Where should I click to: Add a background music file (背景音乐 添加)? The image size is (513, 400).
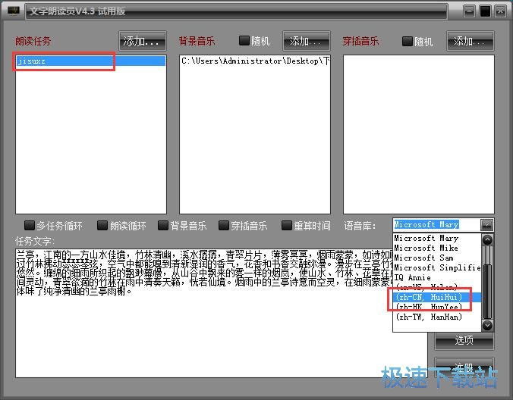(307, 41)
